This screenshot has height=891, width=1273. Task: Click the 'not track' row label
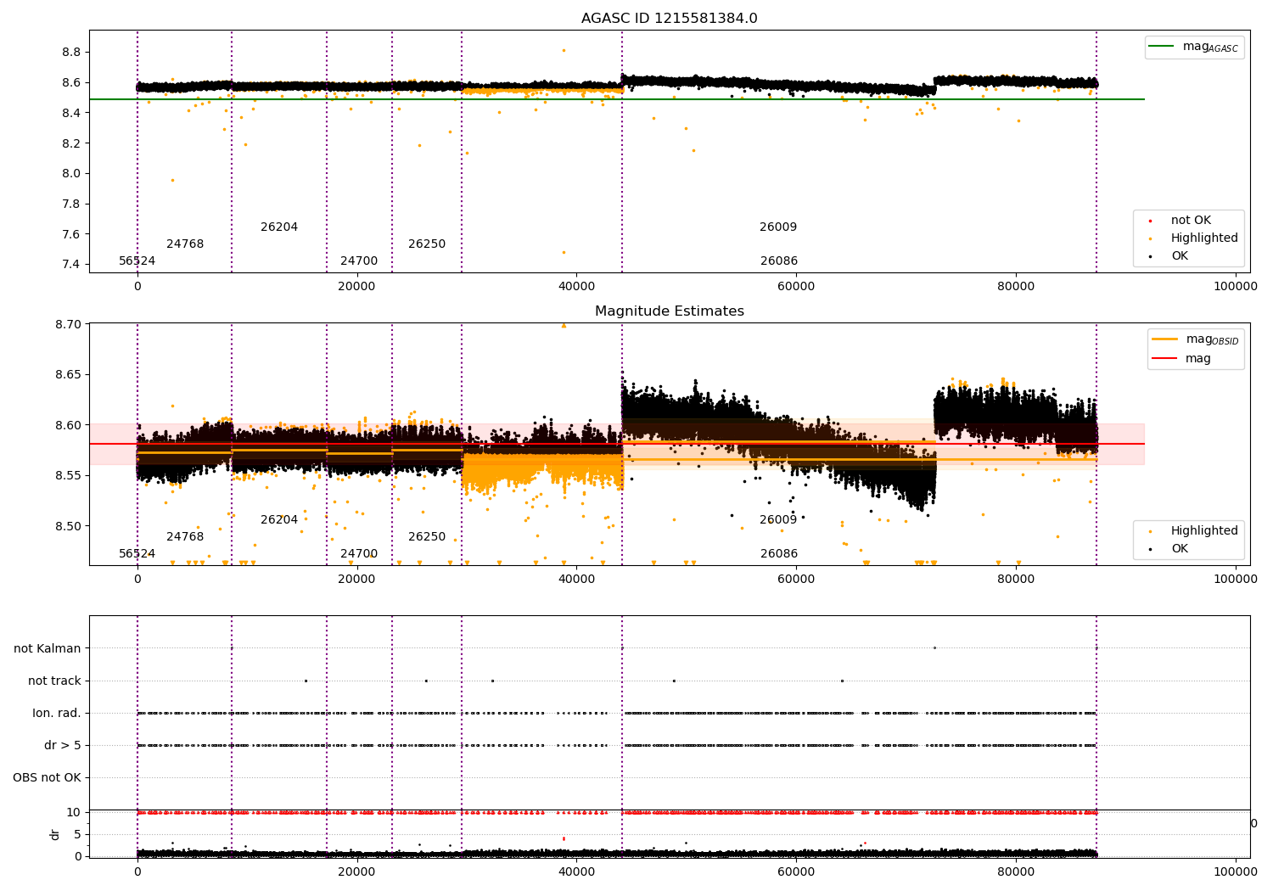pyautogui.click(x=54, y=681)
